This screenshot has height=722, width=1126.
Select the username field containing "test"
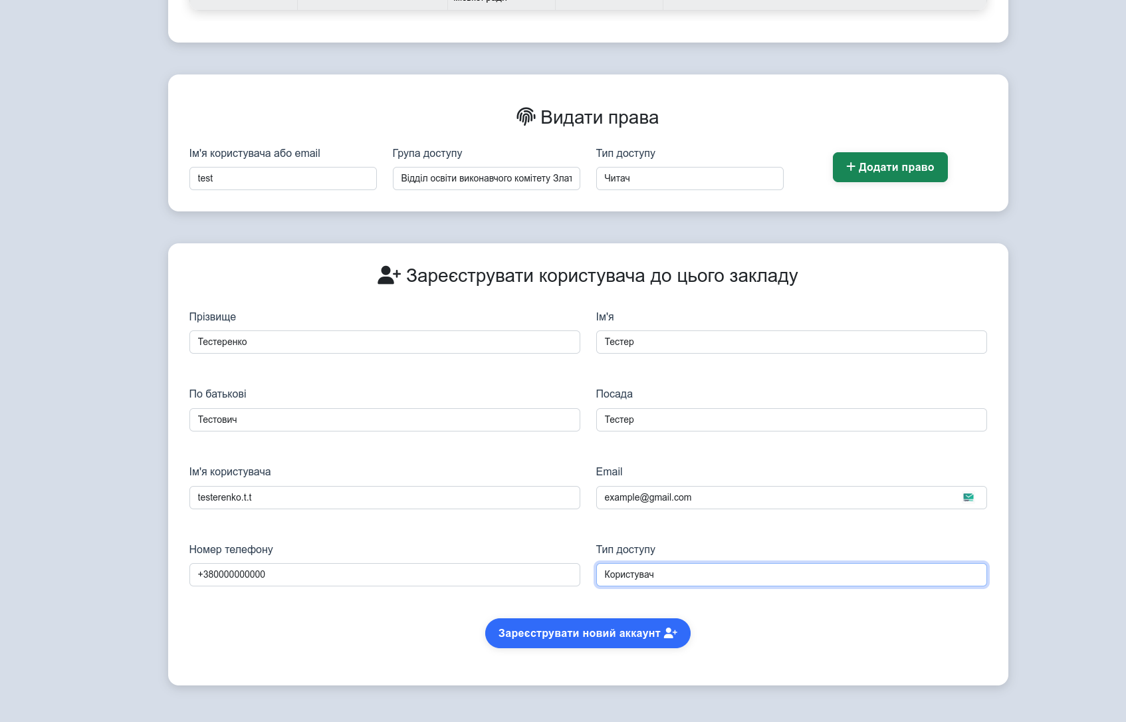click(282, 178)
